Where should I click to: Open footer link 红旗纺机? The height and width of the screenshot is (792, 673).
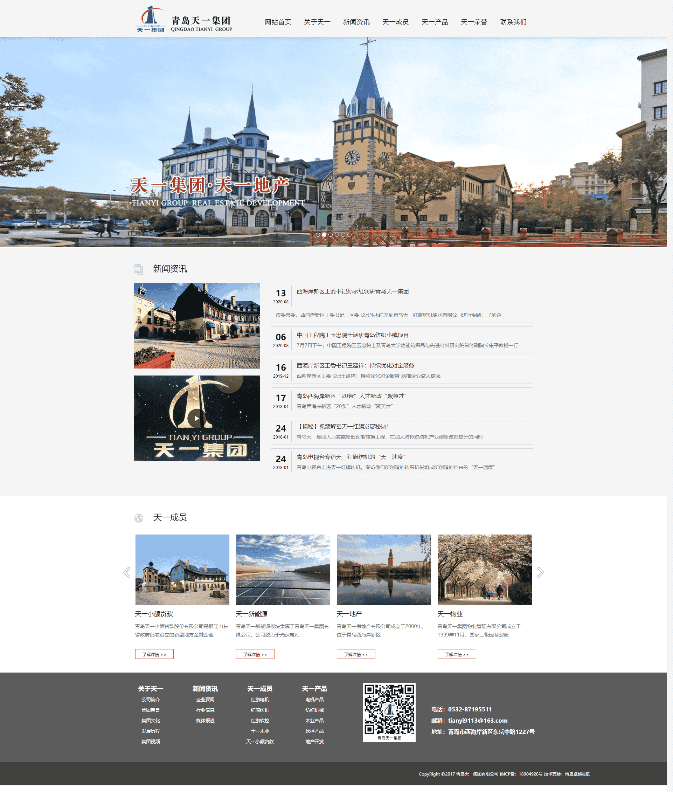pyautogui.click(x=260, y=710)
